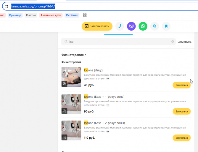Open WhatsApp contact icon
The image size is (198, 152).
(143, 26)
